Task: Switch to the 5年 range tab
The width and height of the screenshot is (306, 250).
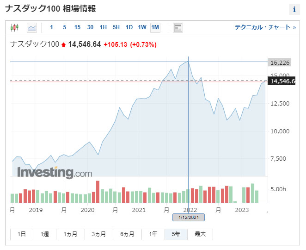Action: tap(176, 234)
